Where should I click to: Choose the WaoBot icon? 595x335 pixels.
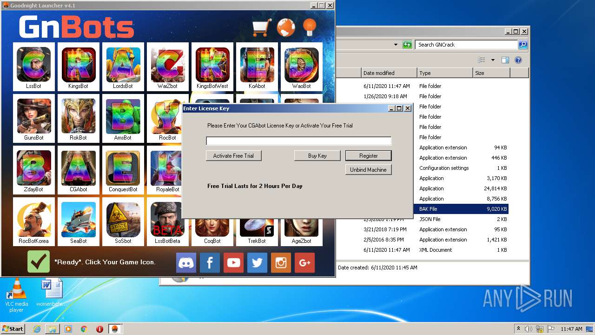[301, 67]
